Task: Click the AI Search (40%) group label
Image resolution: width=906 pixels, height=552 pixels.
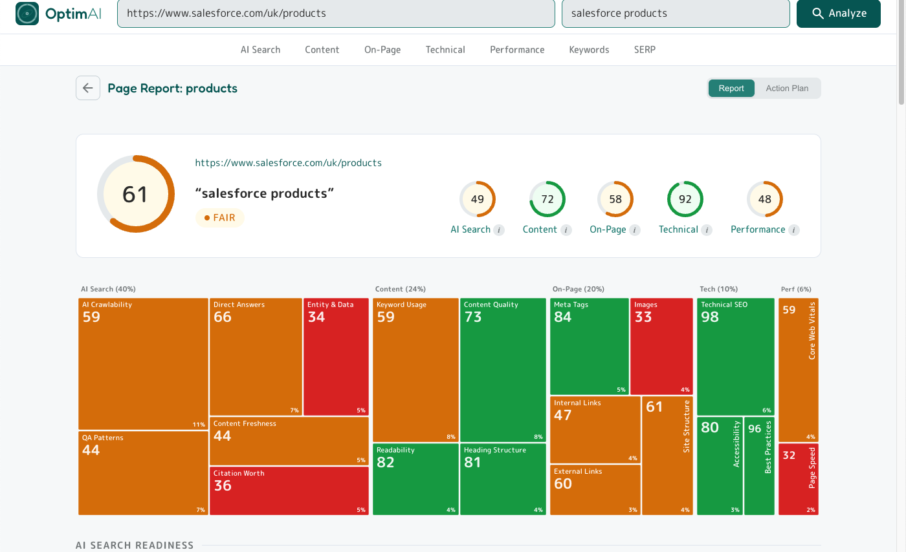Action: tap(109, 289)
